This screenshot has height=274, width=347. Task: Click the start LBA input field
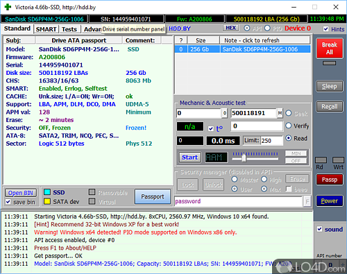[199, 113]
